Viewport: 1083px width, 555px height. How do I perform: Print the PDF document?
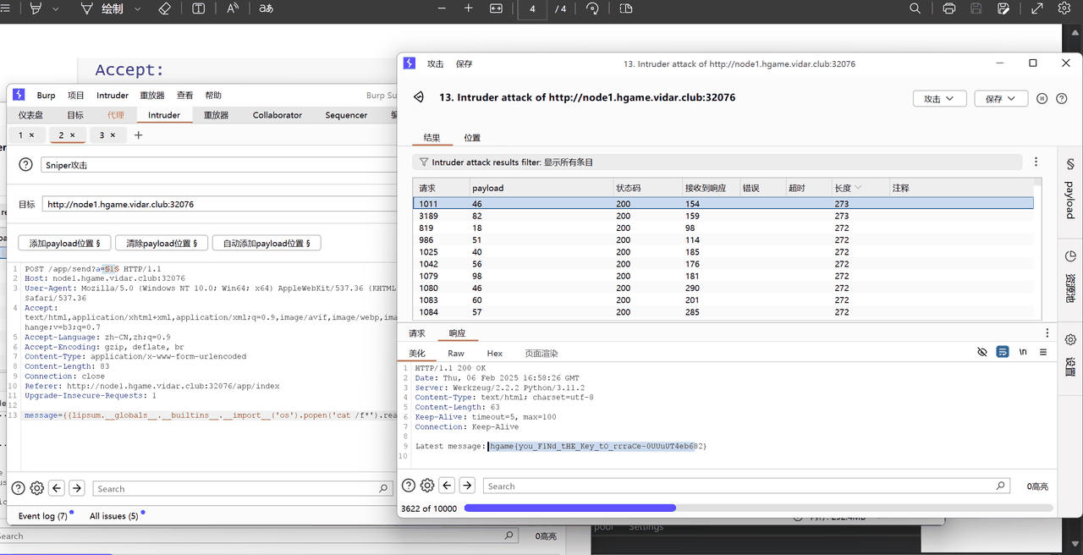point(949,8)
